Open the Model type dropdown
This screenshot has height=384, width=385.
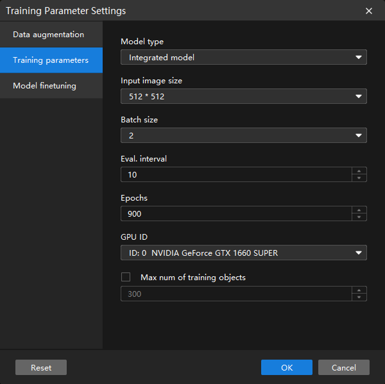click(x=244, y=57)
